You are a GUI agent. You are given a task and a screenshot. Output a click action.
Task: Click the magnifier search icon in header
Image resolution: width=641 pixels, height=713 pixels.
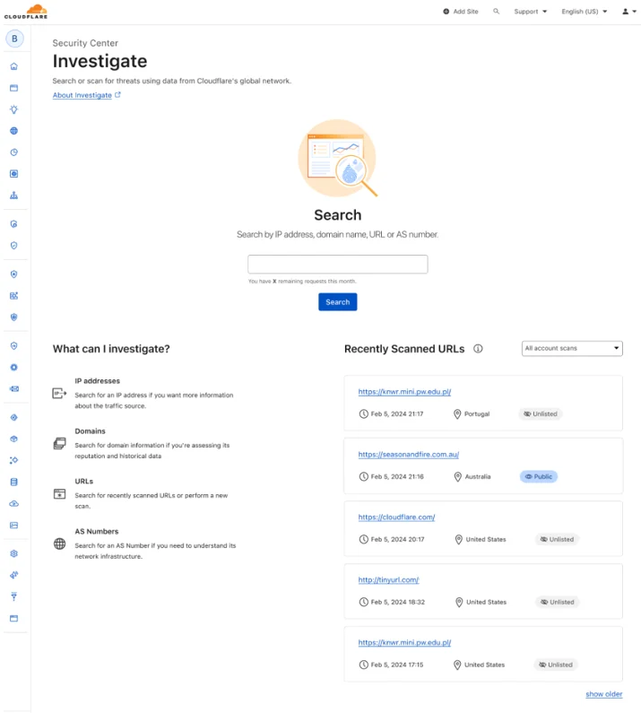[496, 12]
